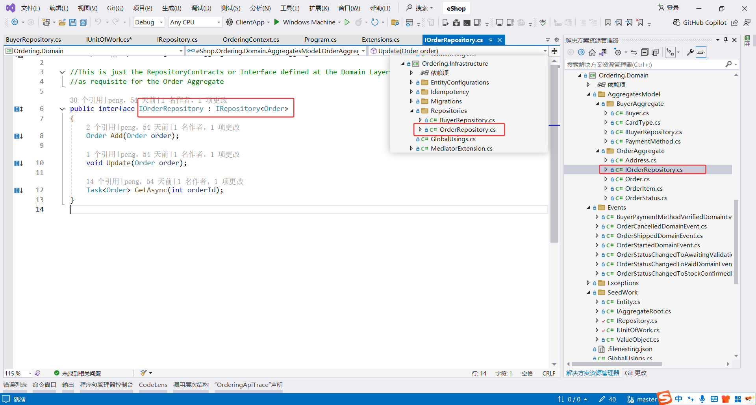Collapse the SeedWork folder node

pos(589,293)
